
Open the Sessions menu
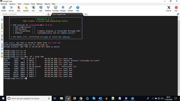(12, 4)
